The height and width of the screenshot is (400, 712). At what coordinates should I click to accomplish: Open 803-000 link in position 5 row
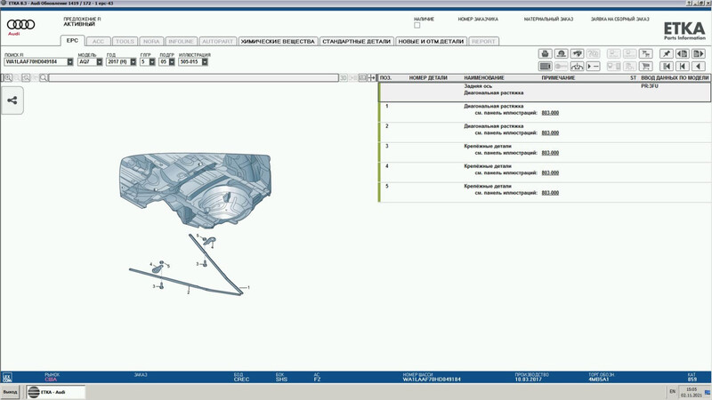(x=550, y=193)
